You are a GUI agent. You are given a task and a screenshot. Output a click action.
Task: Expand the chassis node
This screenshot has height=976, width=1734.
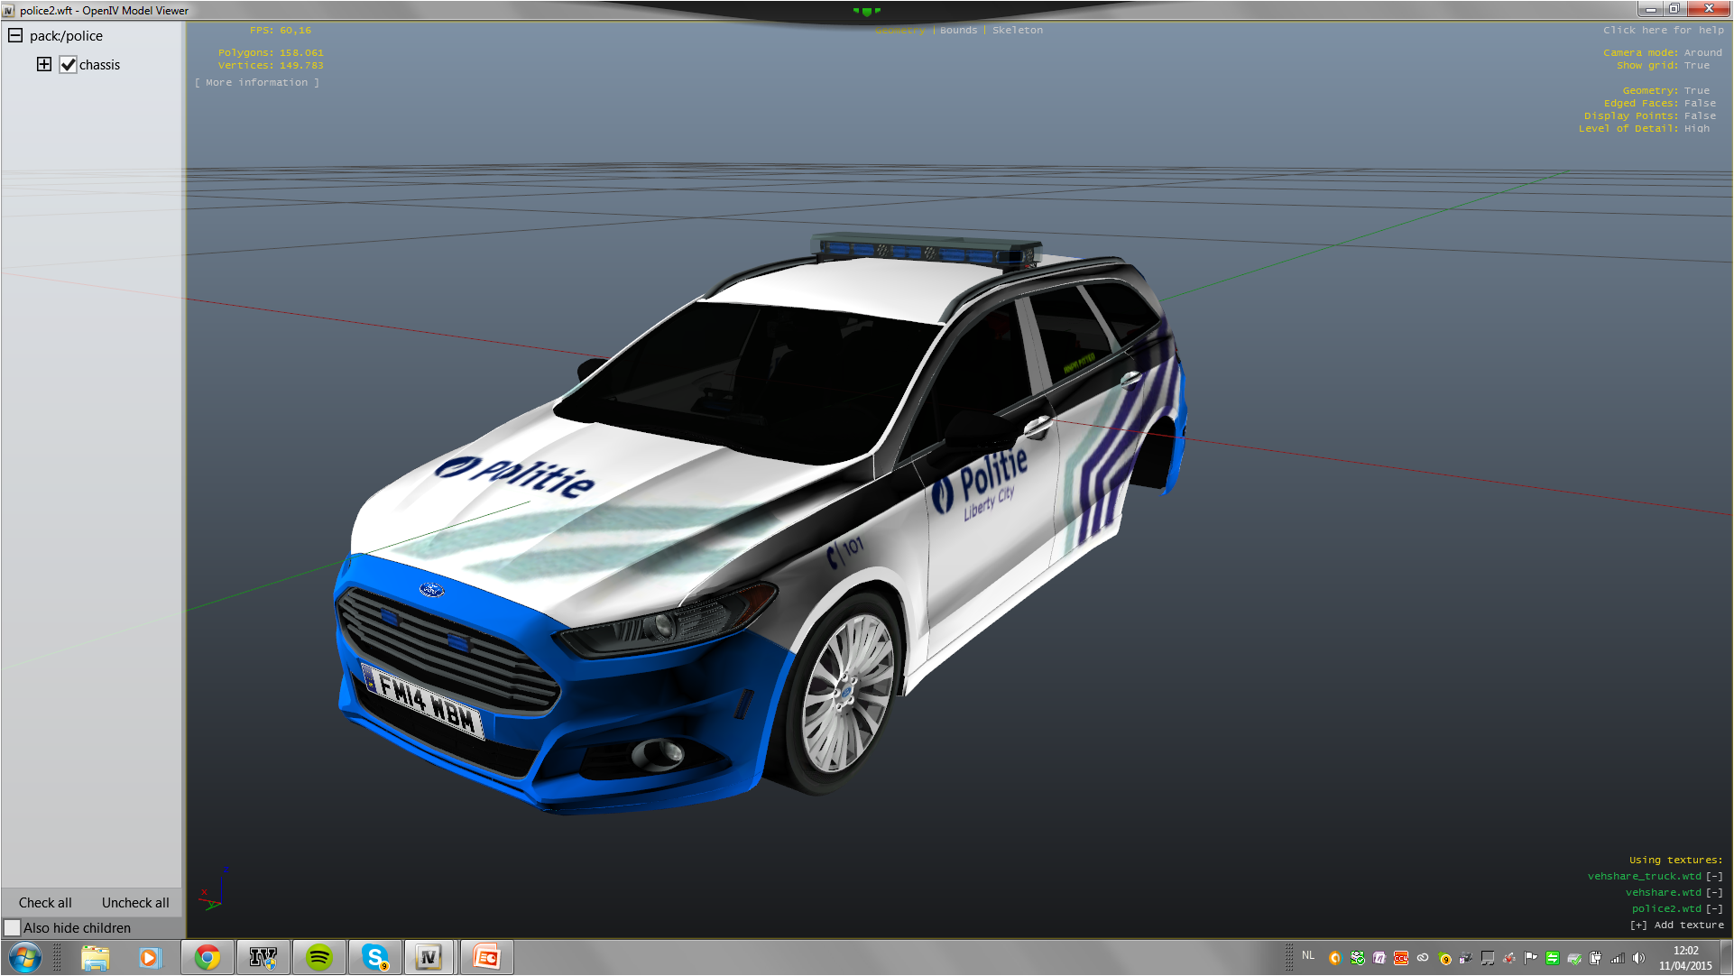[x=43, y=64]
